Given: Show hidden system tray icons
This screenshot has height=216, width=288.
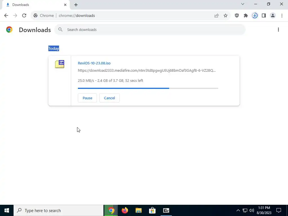Looking at the screenshot, I should click(x=238, y=210).
